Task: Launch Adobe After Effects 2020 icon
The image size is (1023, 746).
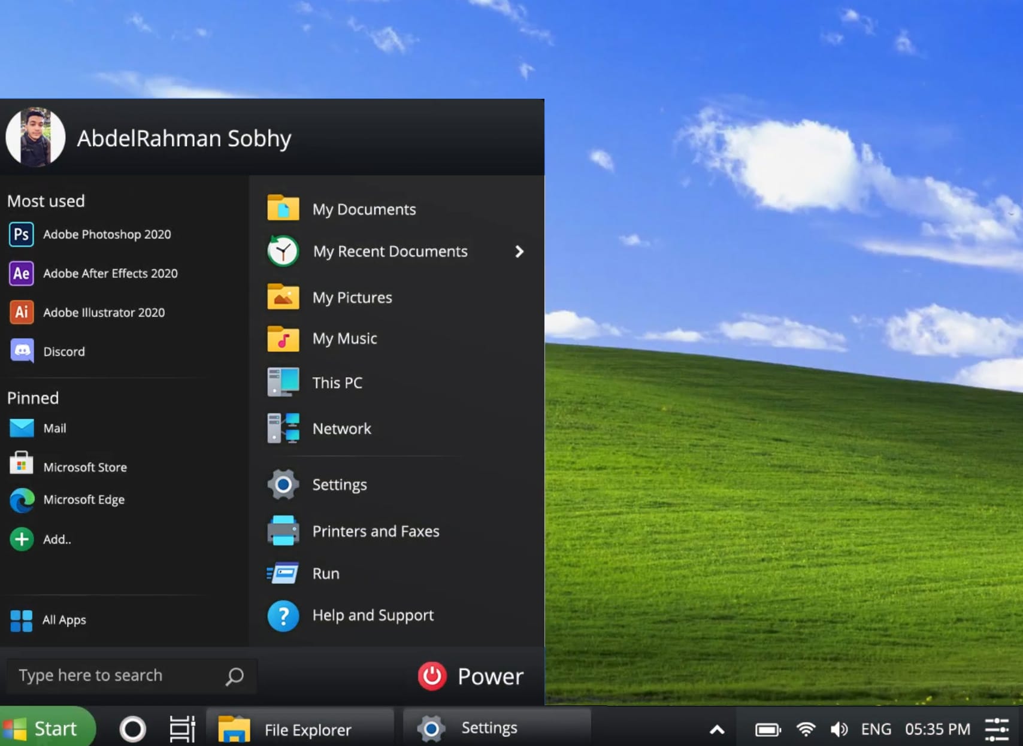Action: coord(22,274)
